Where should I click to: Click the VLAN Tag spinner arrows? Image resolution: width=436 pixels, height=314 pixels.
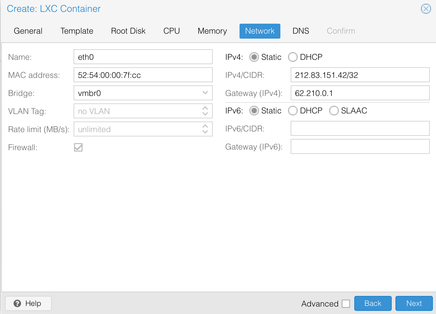tap(205, 111)
